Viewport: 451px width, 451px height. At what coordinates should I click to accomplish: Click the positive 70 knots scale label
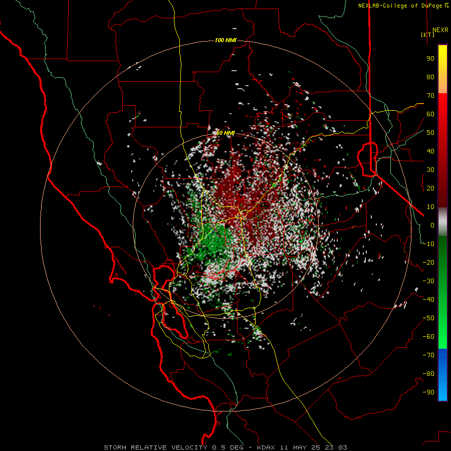(430, 96)
